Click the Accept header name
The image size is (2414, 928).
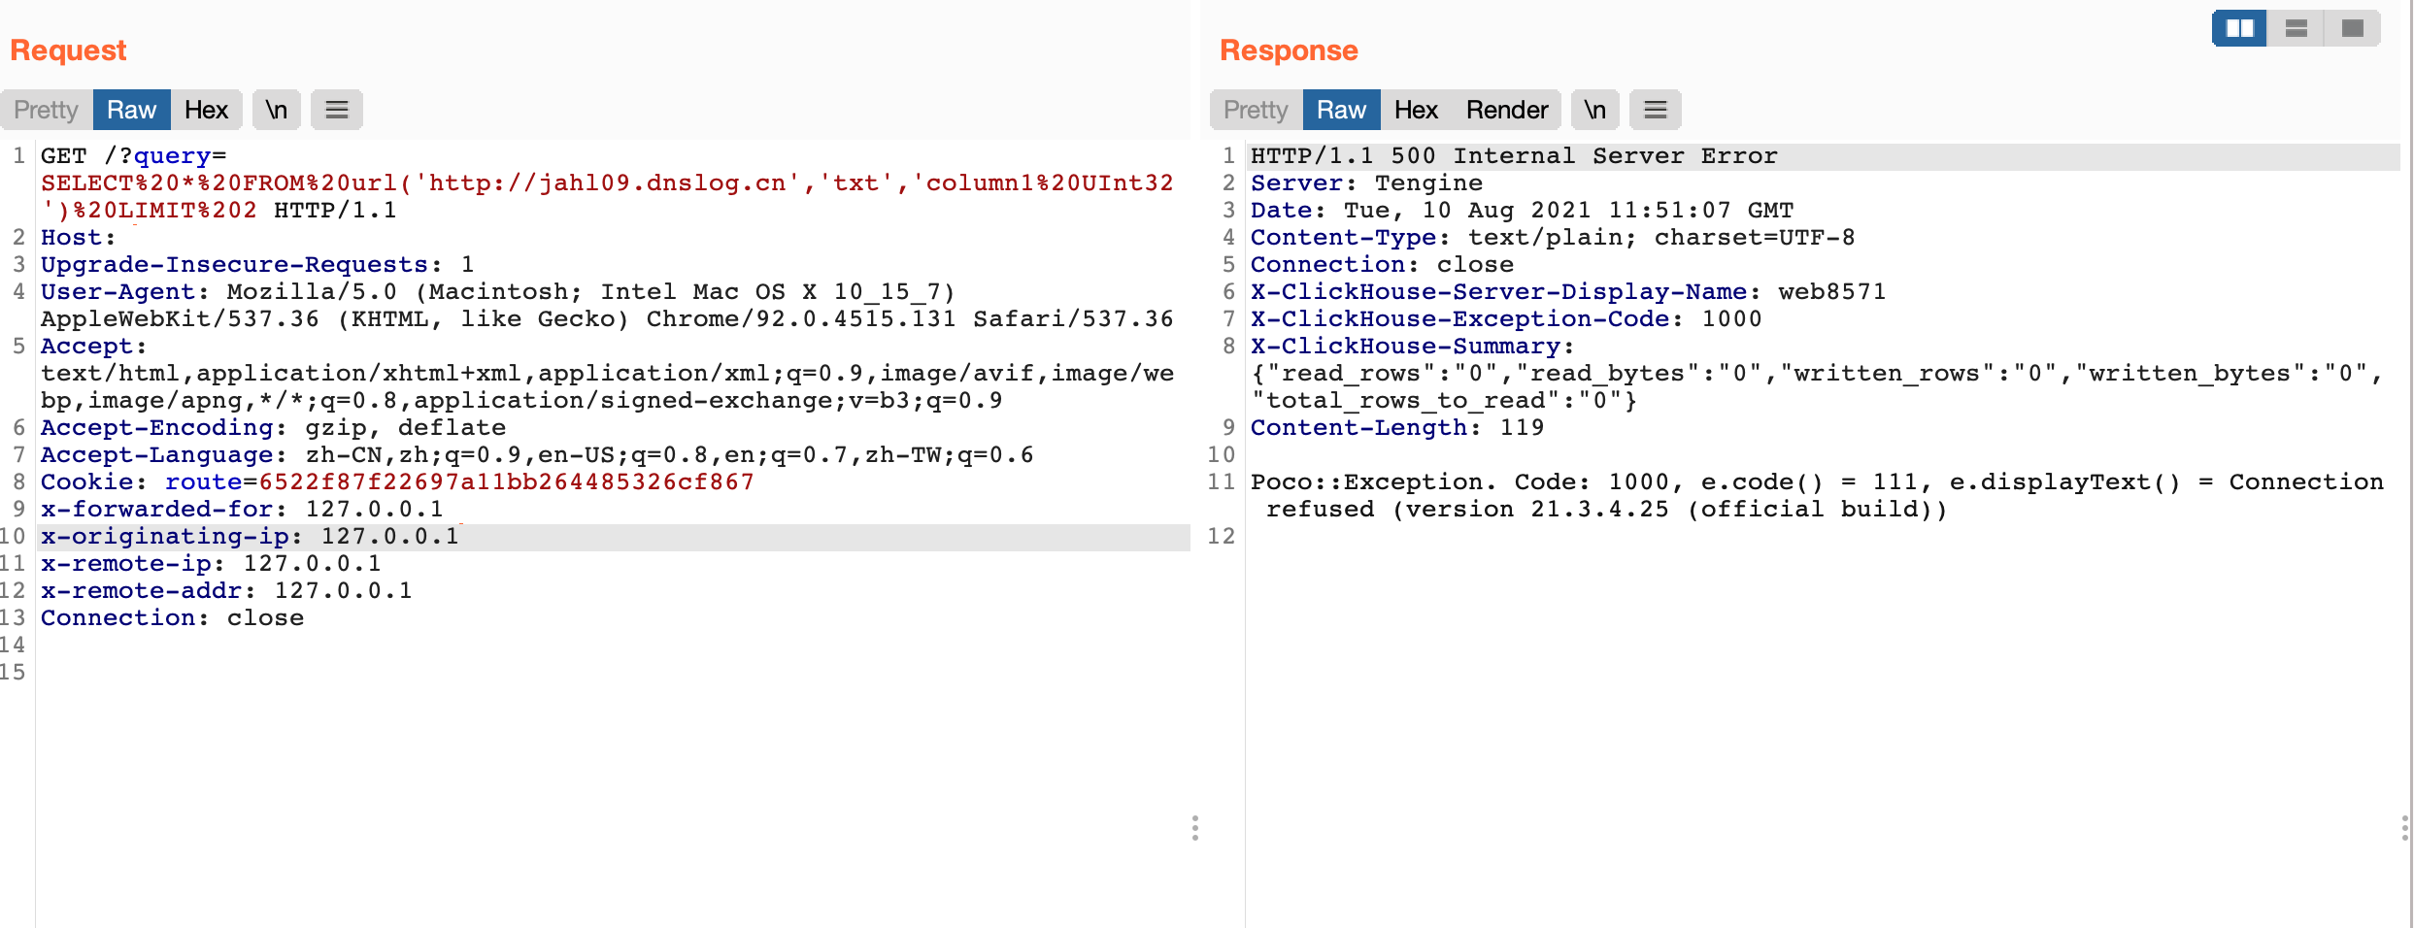click(93, 347)
